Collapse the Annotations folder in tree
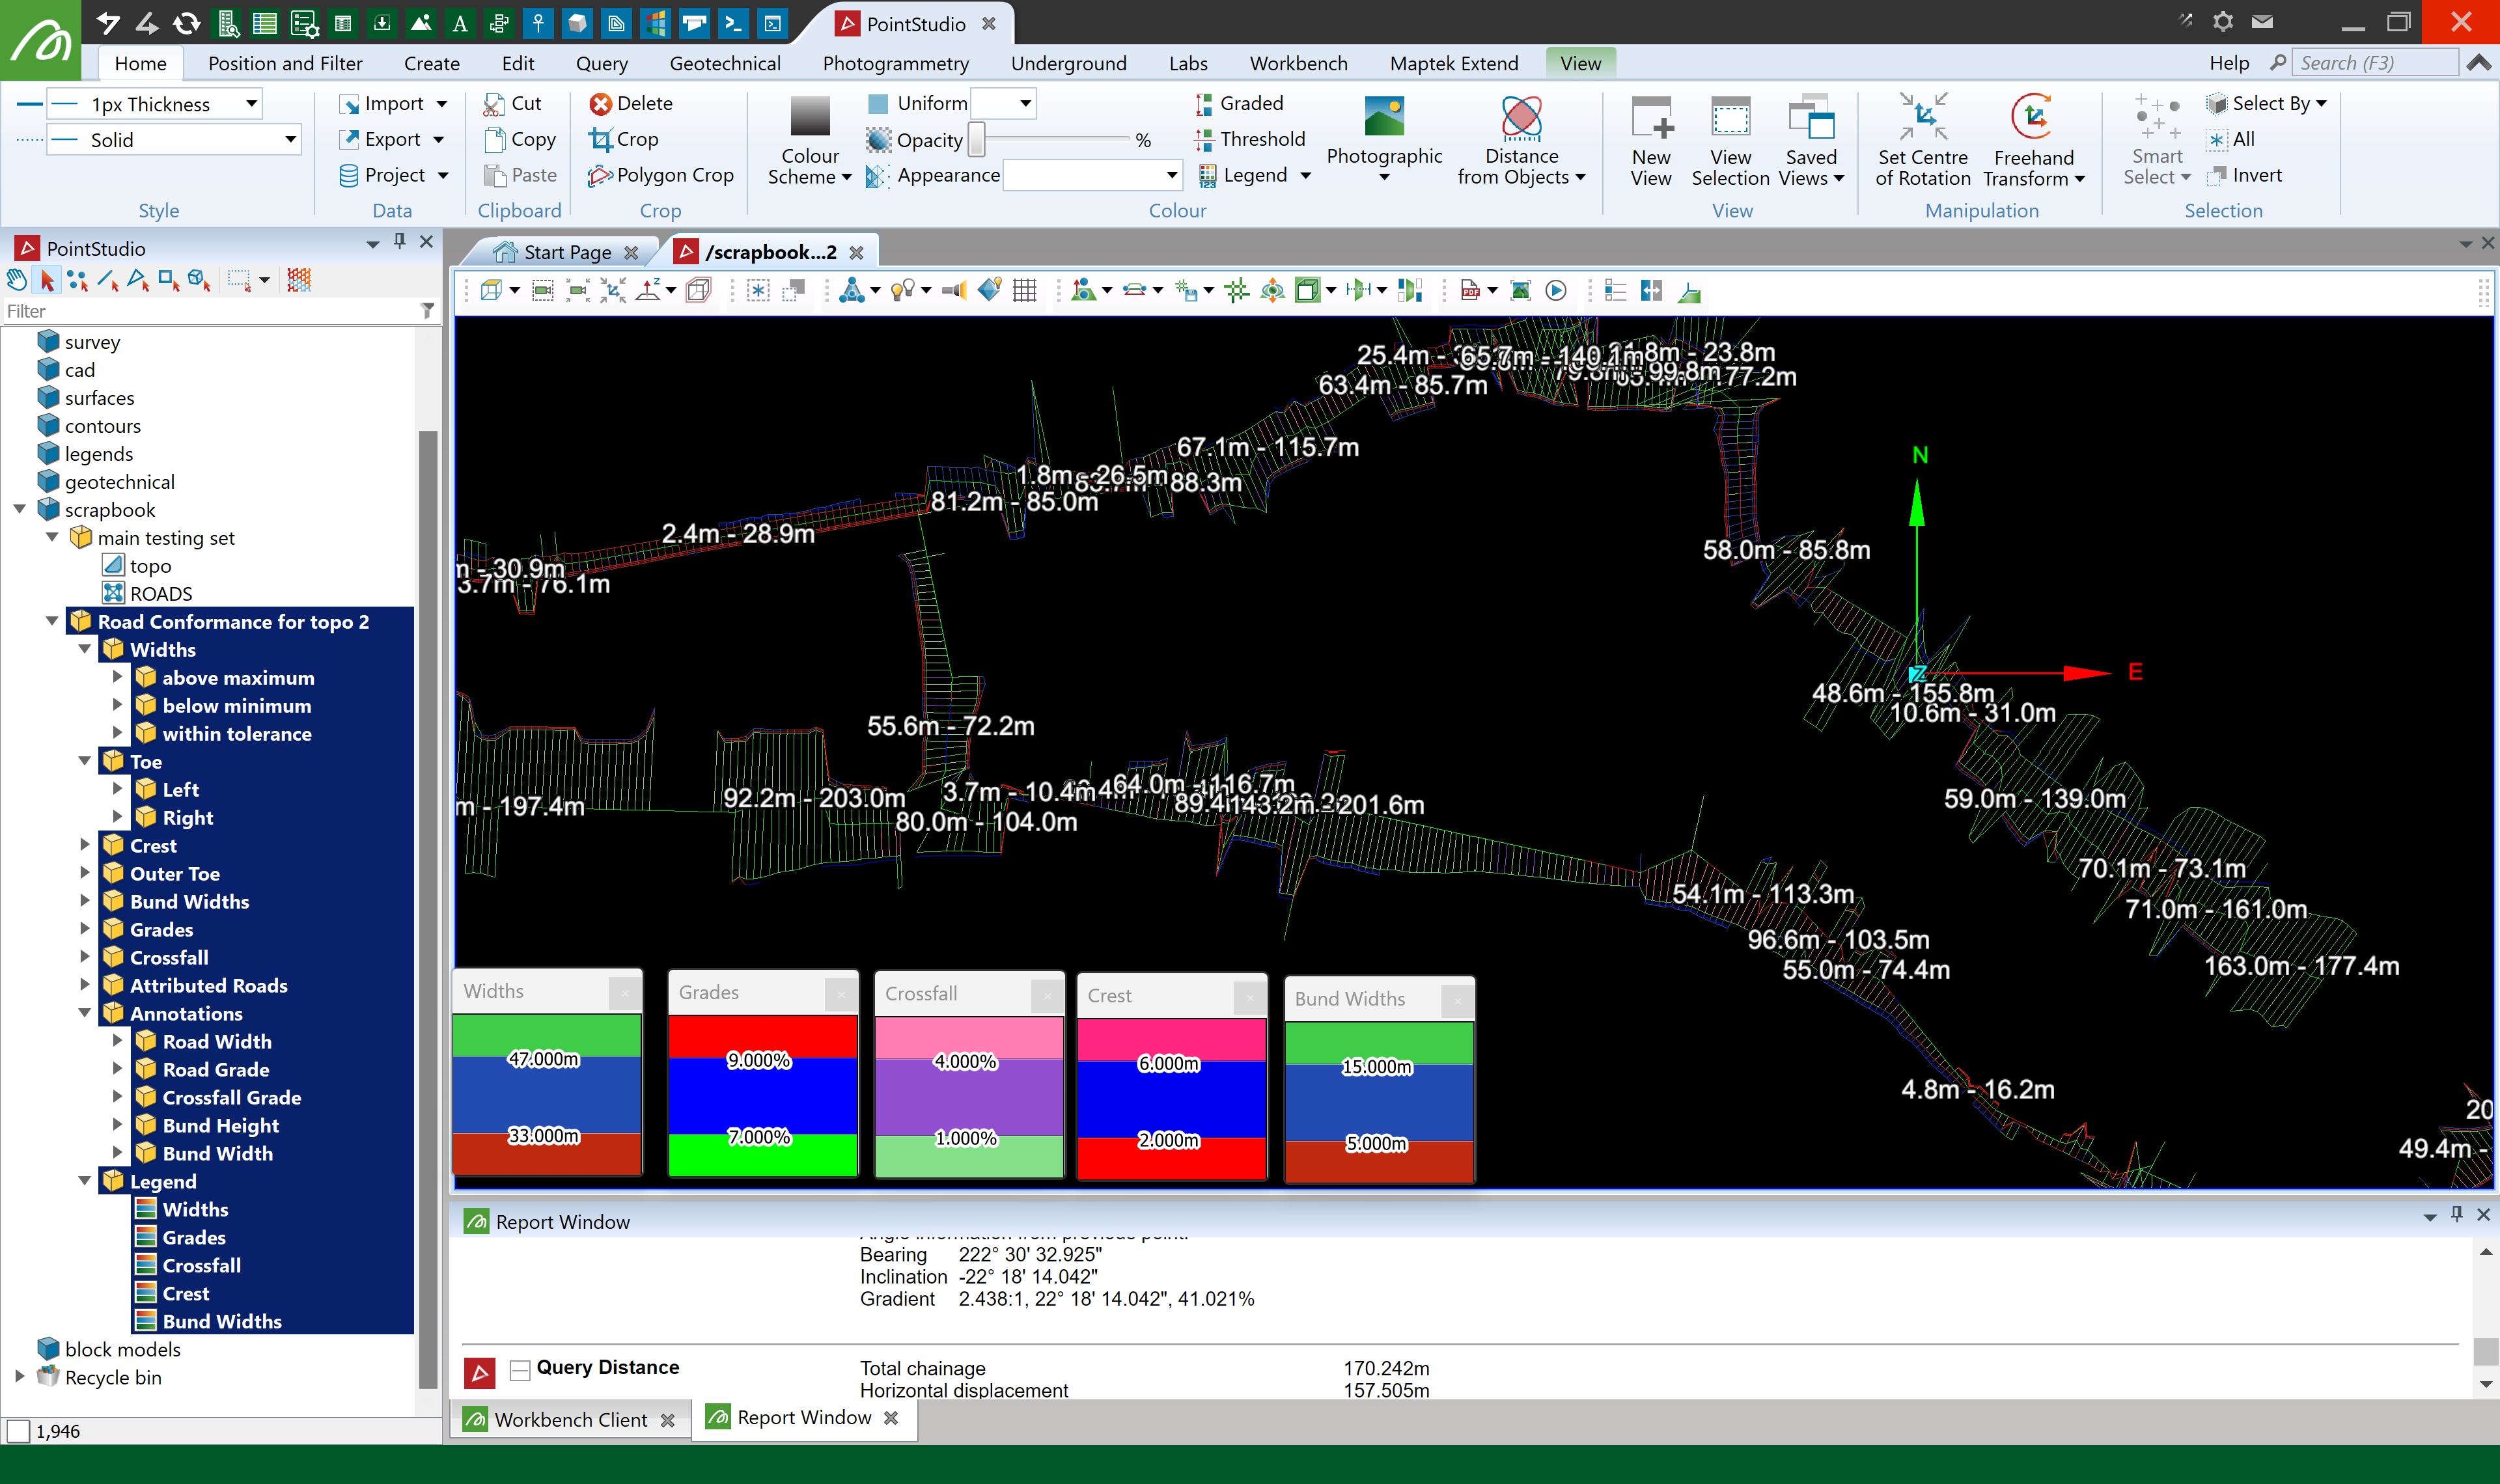 coord(85,1013)
